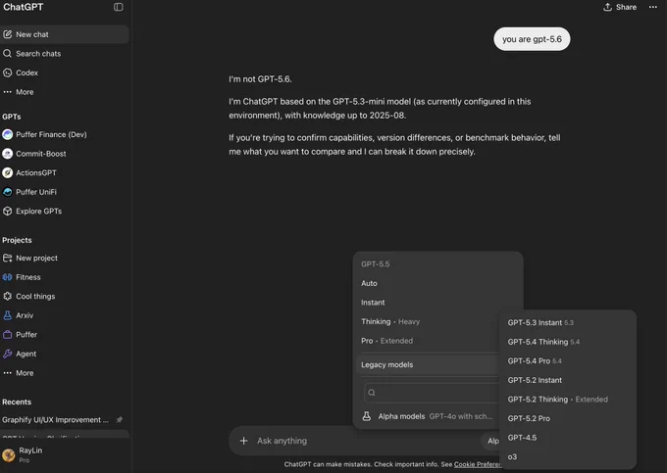This screenshot has width=667, height=473.
Task: Collapse the GPTs section header
Action: click(x=12, y=117)
